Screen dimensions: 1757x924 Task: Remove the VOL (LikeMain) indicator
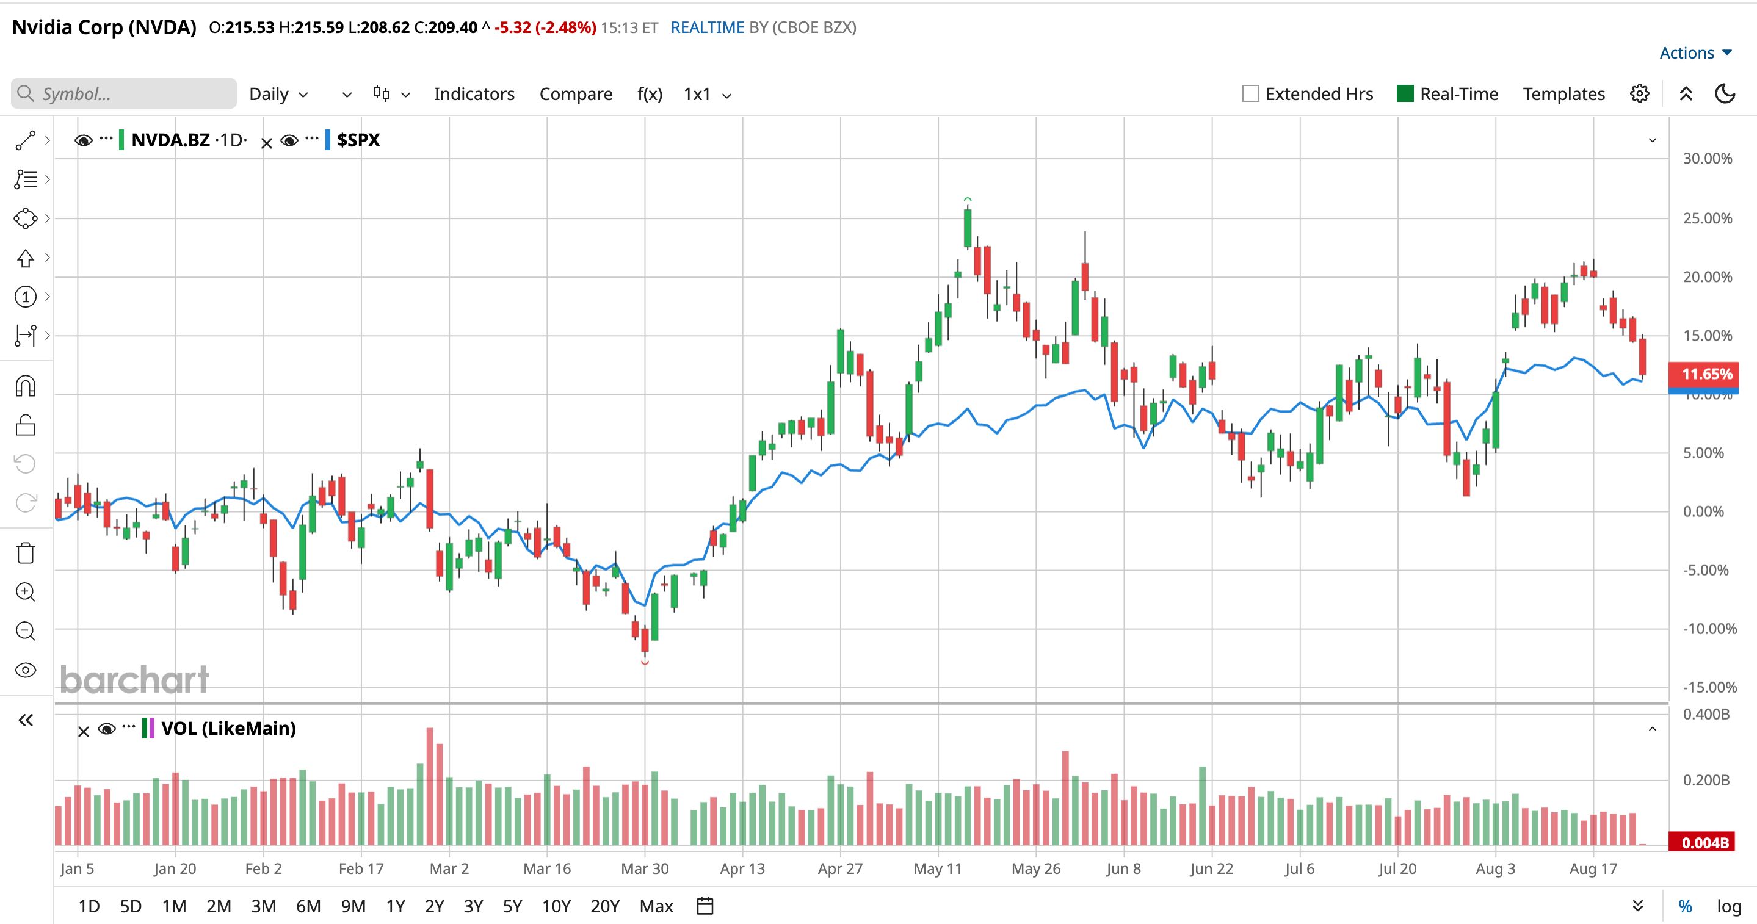coord(83,732)
